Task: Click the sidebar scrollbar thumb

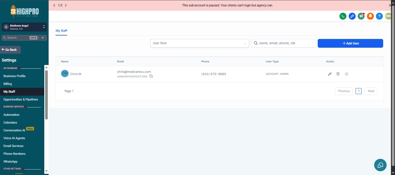Action: pos(46,94)
